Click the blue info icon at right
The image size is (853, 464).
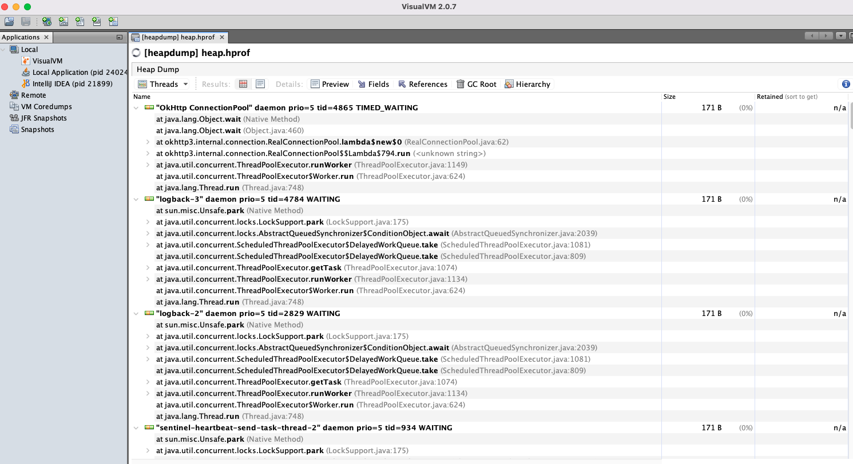846,84
